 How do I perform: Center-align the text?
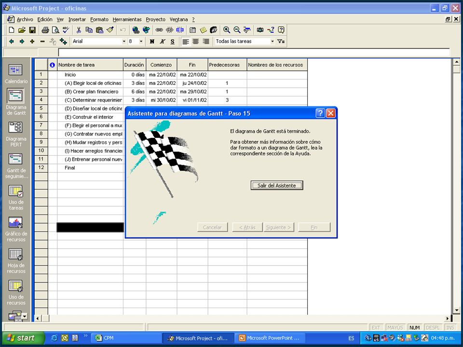(195, 41)
